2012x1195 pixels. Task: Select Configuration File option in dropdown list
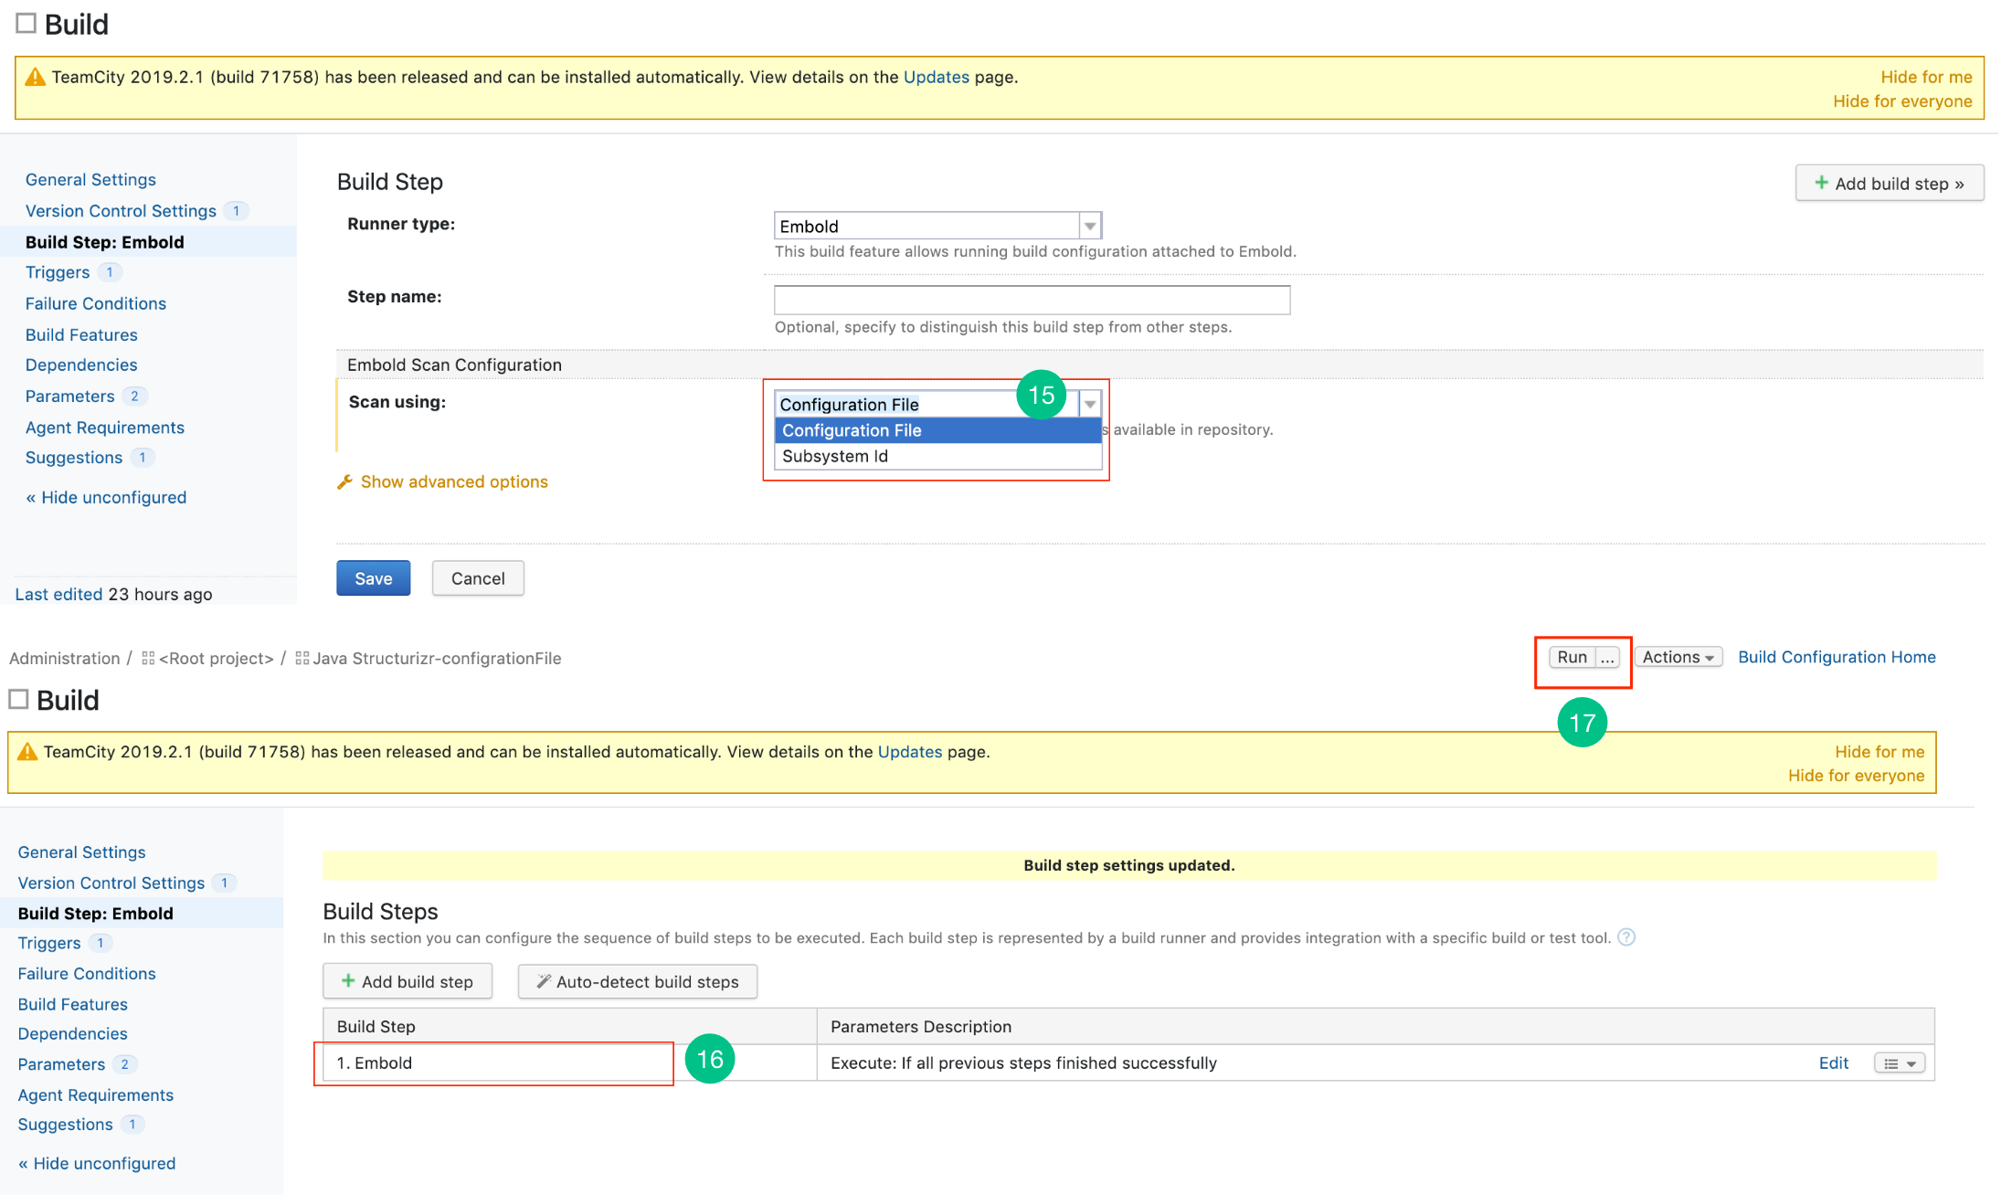click(937, 430)
